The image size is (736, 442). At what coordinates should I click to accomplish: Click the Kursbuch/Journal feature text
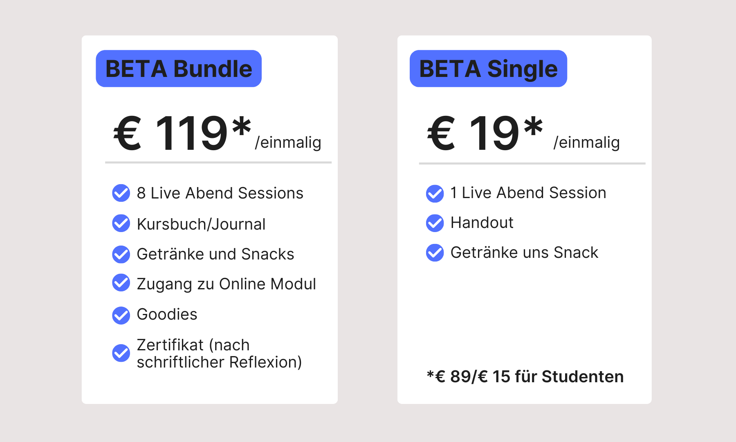[201, 224]
